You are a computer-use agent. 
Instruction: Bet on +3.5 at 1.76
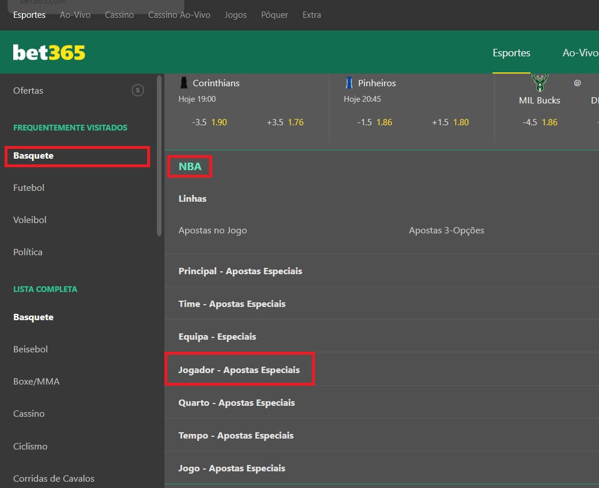tap(285, 122)
